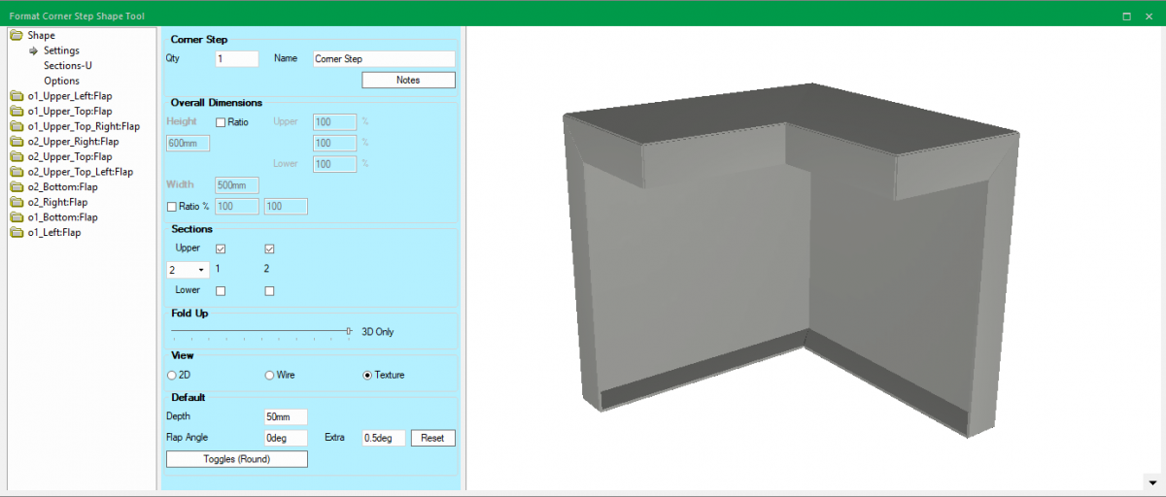Click the arrow icon beside Settings
The image size is (1166, 497).
(x=33, y=50)
